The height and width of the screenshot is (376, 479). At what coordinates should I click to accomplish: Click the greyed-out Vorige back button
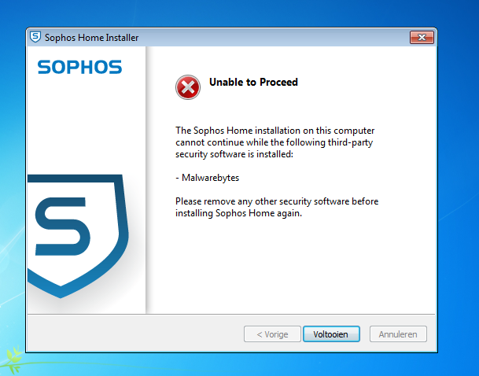tap(272, 334)
